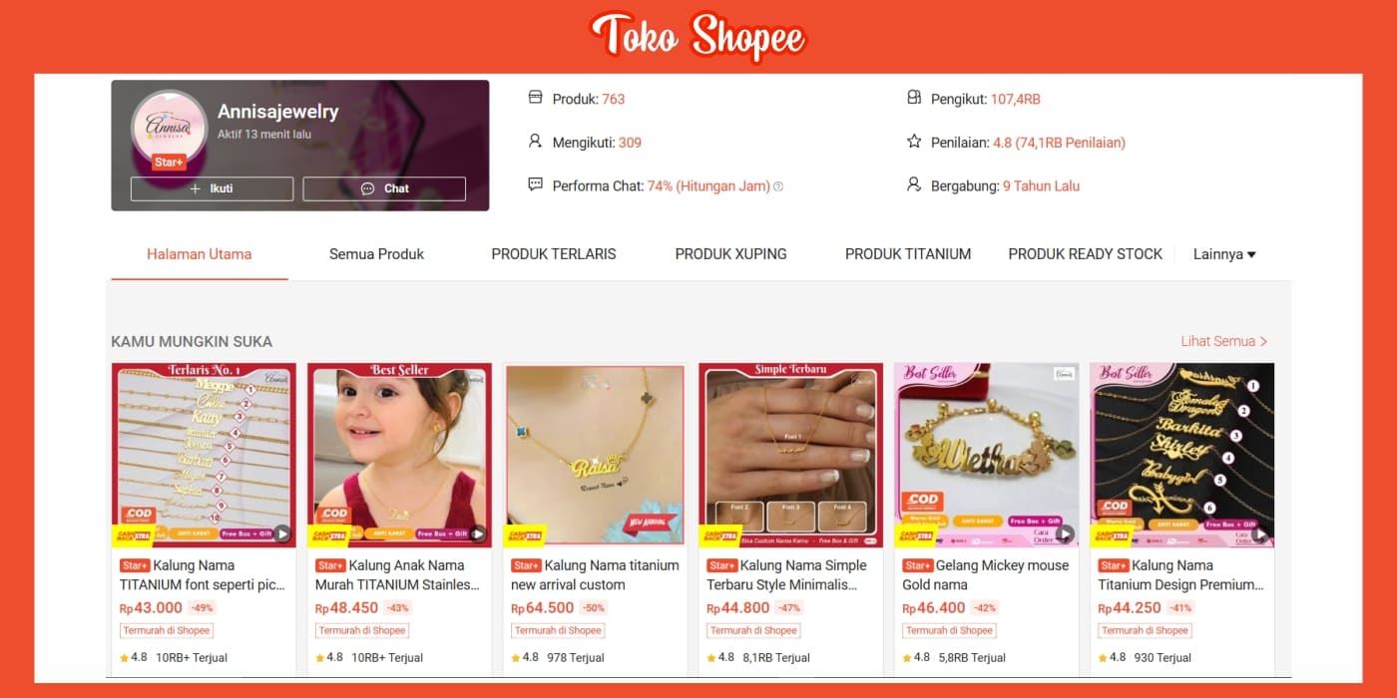Click the star icon beside Penilaian
This screenshot has width=1397, height=698.
[914, 142]
